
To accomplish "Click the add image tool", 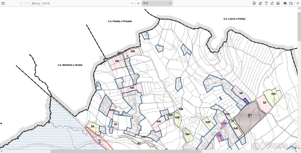I will tap(278, 3).
